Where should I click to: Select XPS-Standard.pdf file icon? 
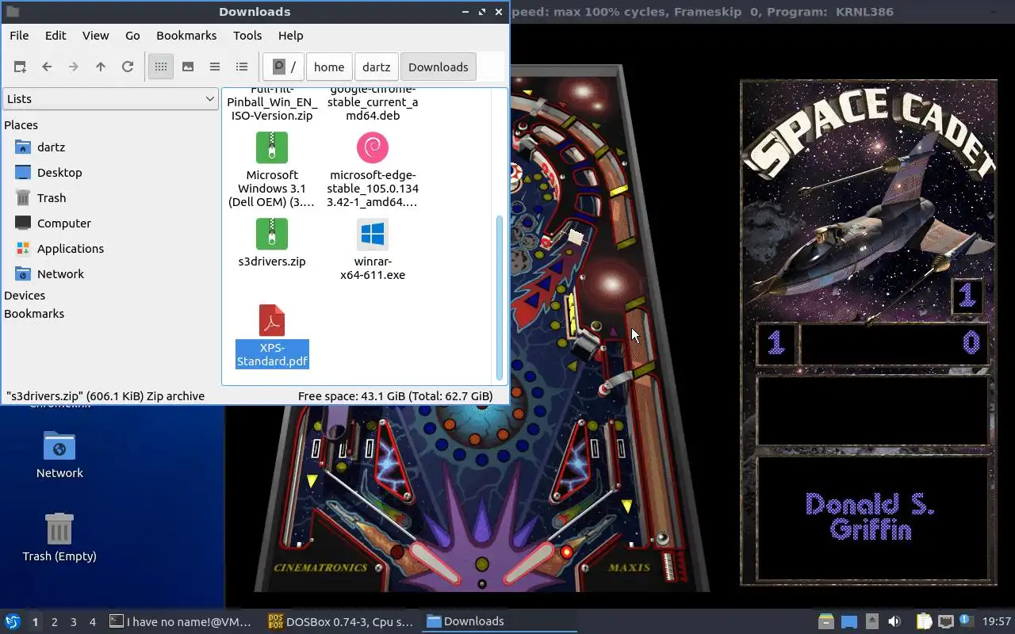(272, 320)
